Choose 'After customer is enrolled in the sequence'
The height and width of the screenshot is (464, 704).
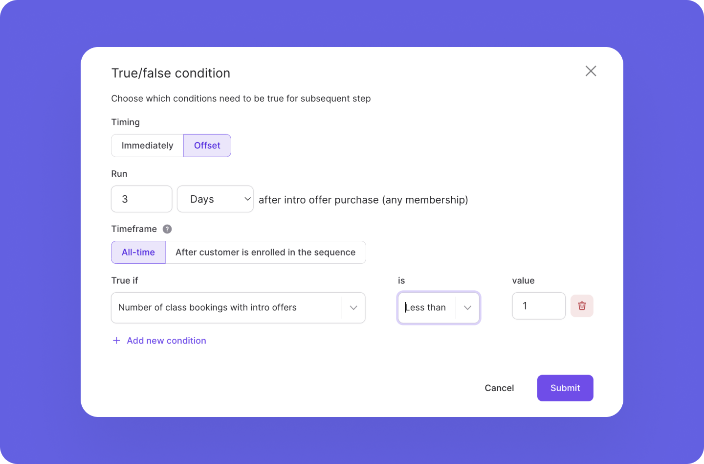tap(265, 252)
